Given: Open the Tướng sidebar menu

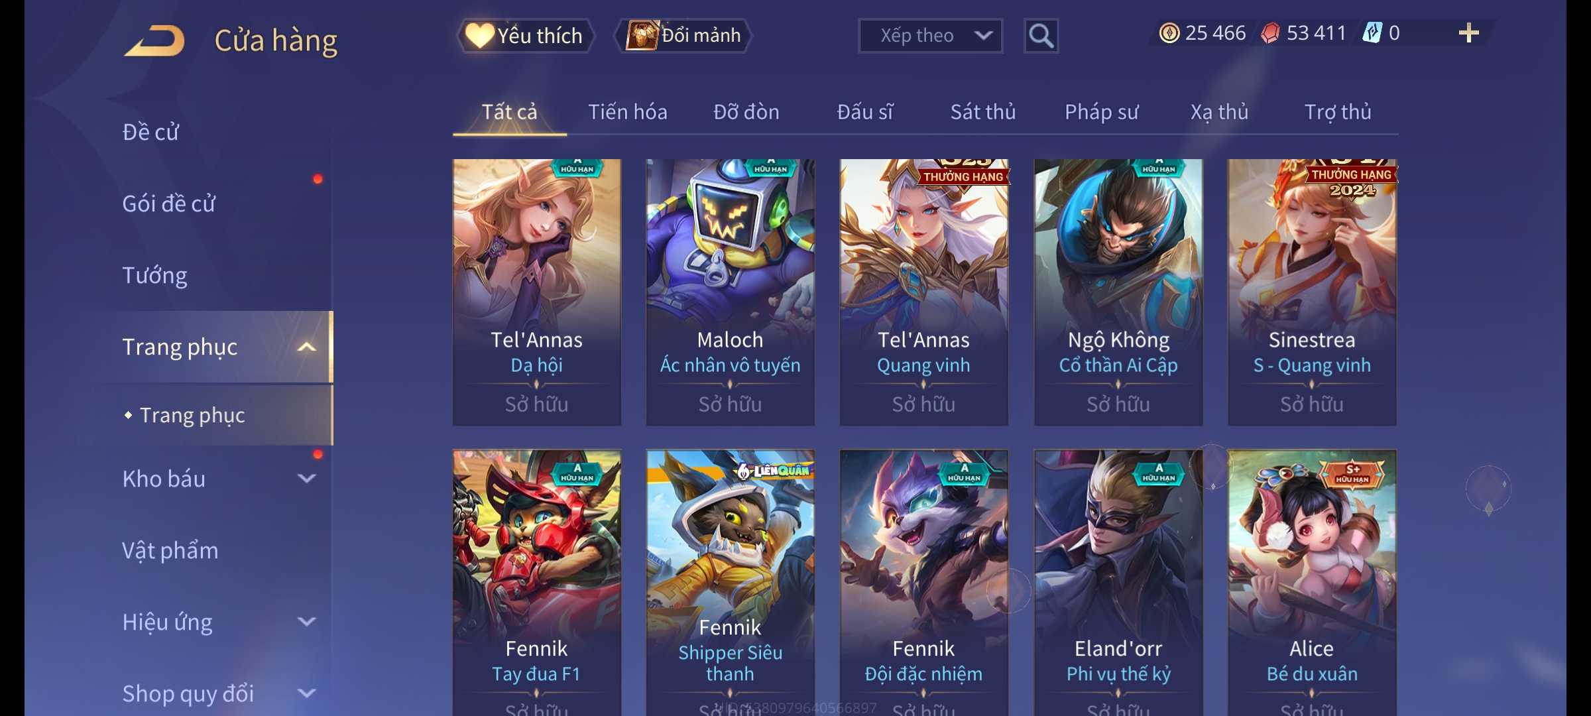Looking at the screenshot, I should coord(154,275).
